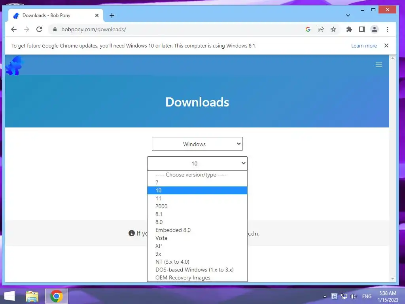
Task: Click the page scrollbar down arrow
Action: 392,279
